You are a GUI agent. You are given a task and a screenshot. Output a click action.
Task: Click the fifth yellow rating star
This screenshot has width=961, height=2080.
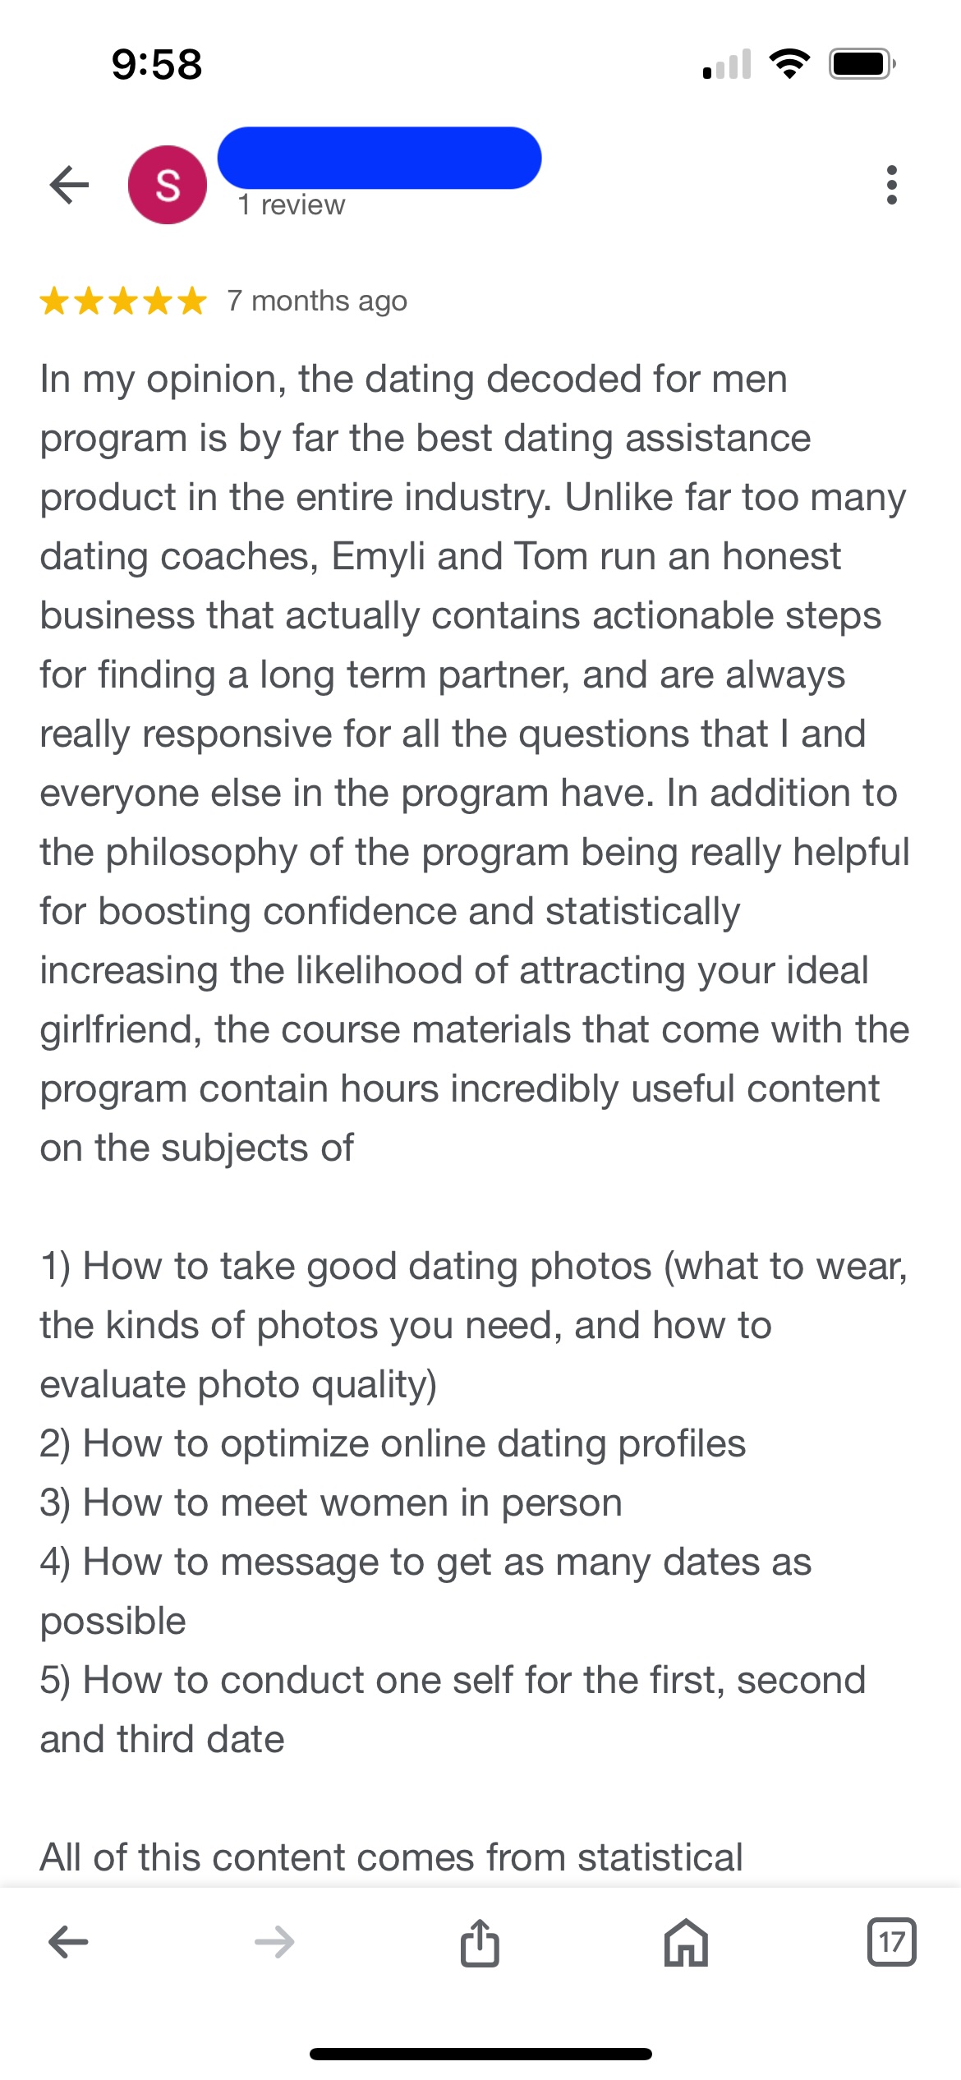point(192,301)
